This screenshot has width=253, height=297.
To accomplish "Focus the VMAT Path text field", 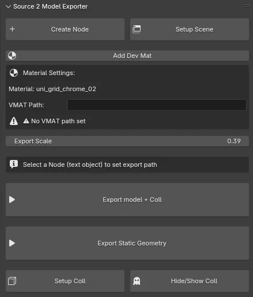I will pos(157,105).
